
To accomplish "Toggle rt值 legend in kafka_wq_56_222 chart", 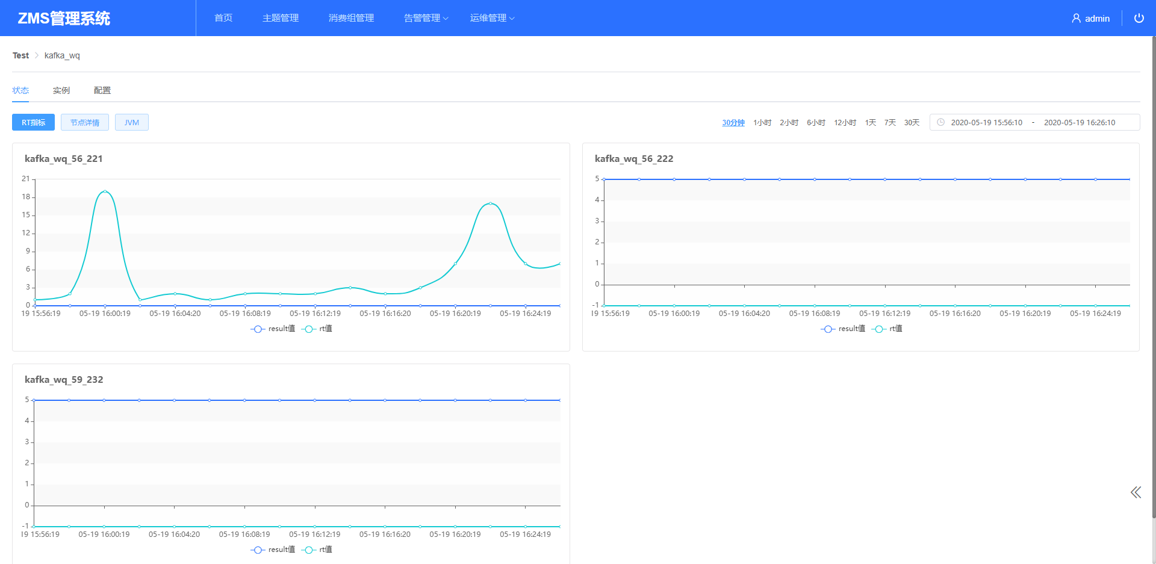I will (x=887, y=329).
